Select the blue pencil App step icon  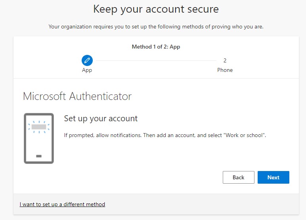coord(87,60)
